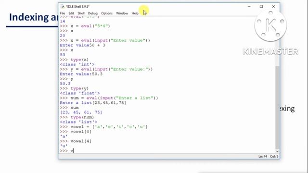Open the Window menu
This screenshot has height=173, width=308.
[122, 13]
